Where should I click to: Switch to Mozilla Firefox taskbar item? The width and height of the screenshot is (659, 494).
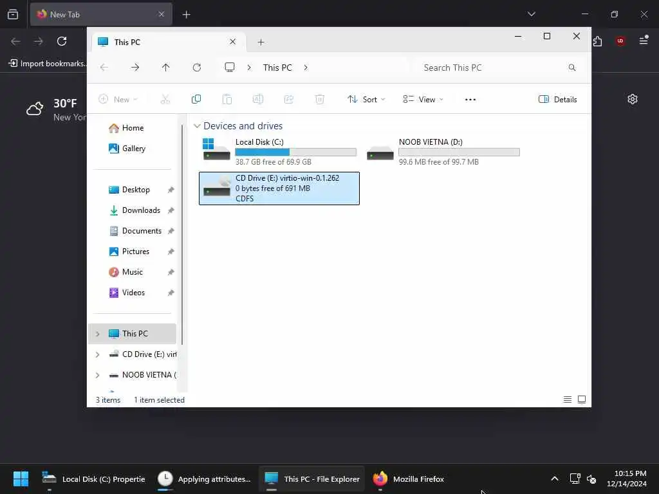(408, 479)
